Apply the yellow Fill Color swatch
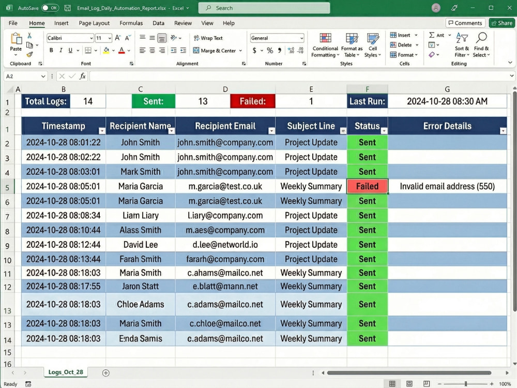The image size is (517, 388). [x=106, y=50]
